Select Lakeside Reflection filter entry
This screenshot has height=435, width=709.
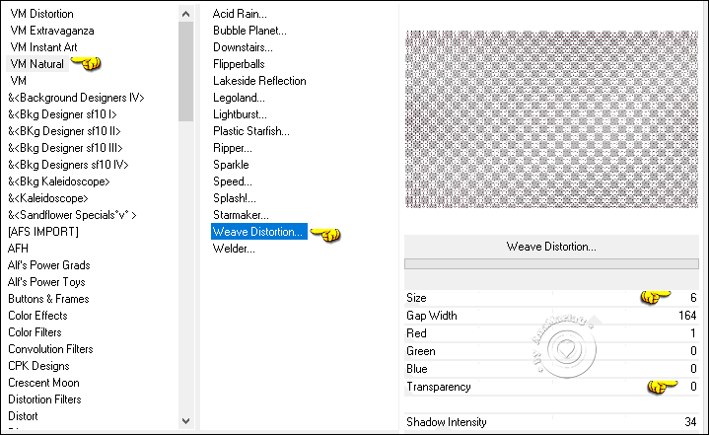click(x=259, y=81)
